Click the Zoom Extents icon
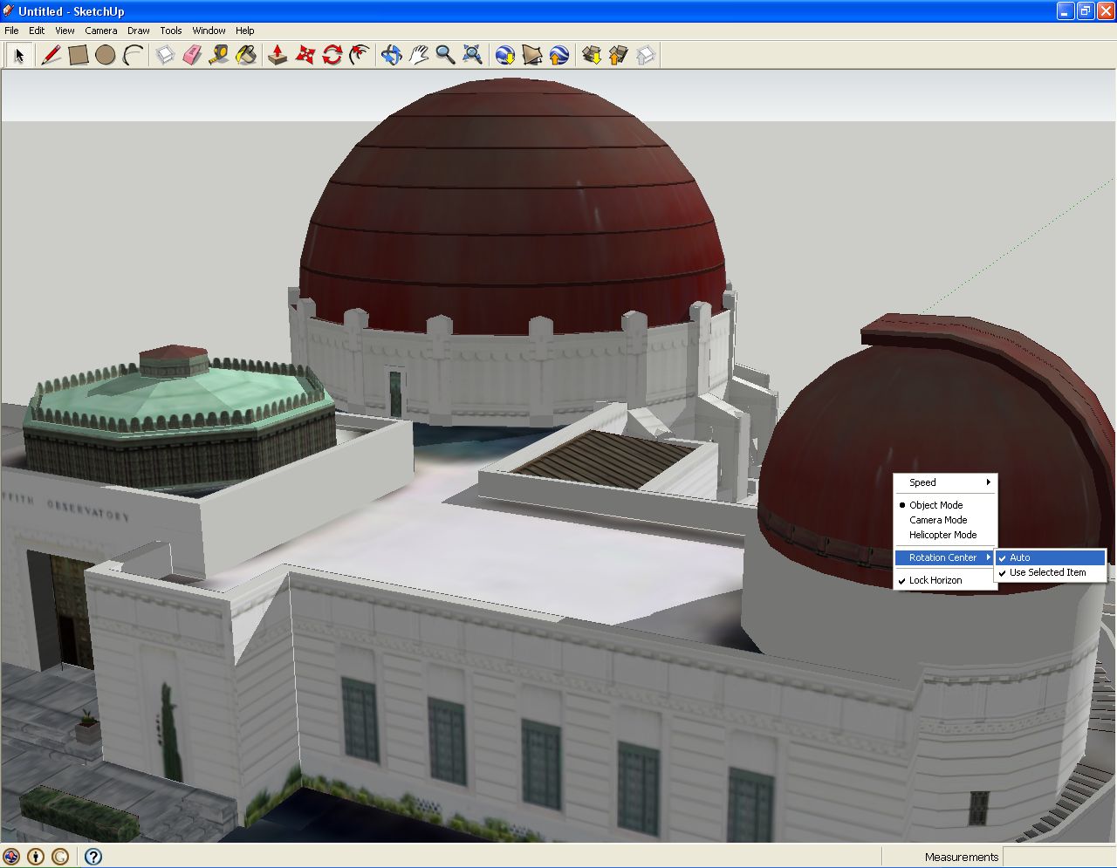 click(x=472, y=56)
